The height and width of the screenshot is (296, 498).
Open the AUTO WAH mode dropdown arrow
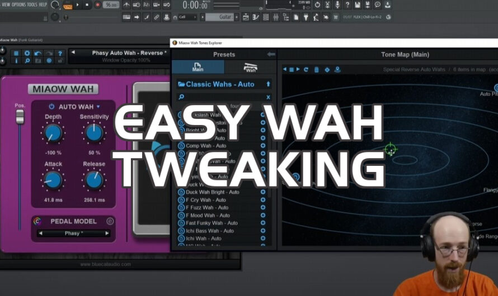[98, 107]
